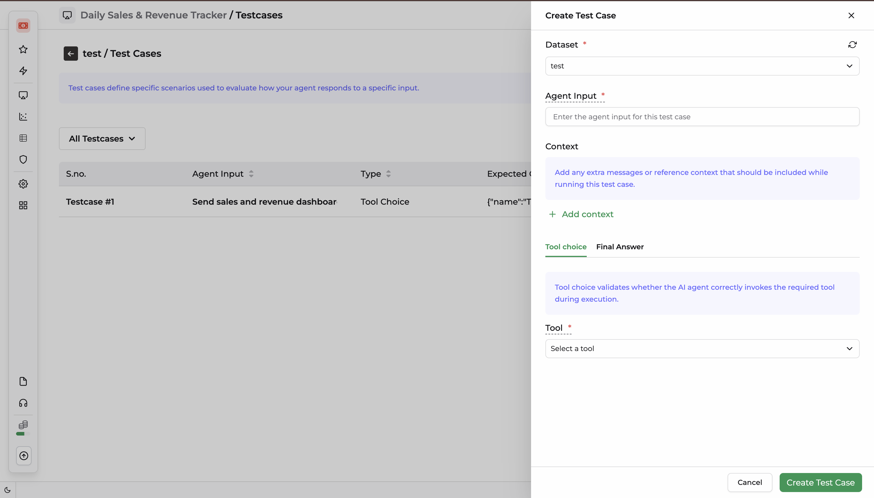Click the {"name":"T expected output cell
Screen dimensions: 874x498
click(x=509, y=202)
